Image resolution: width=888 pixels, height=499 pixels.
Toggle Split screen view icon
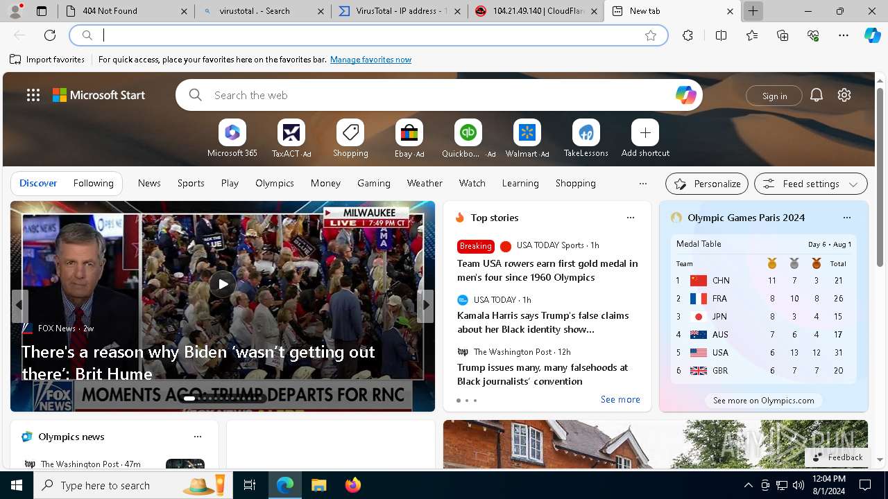[x=721, y=35]
